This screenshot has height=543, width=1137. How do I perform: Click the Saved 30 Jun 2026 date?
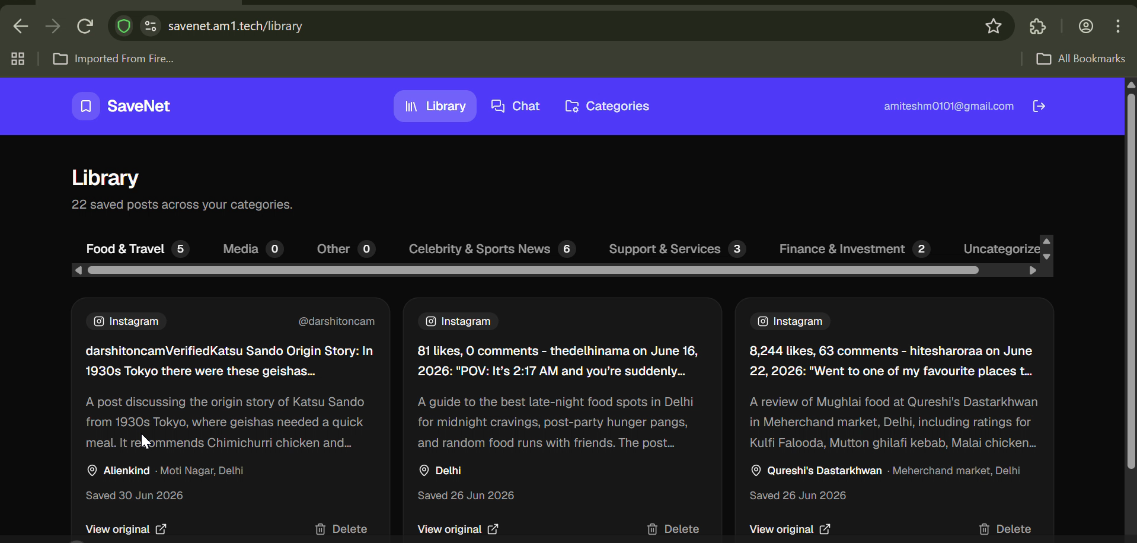[135, 496]
